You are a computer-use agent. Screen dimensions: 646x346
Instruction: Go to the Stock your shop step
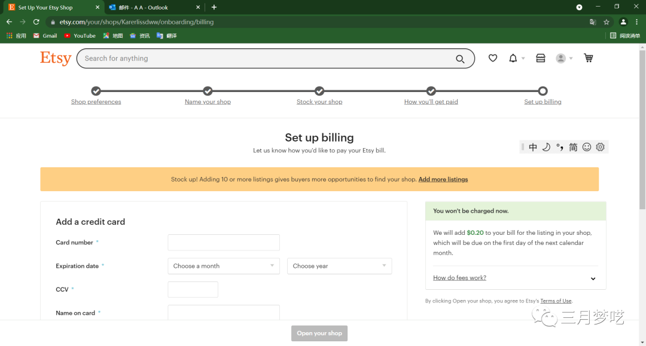(319, 102)
